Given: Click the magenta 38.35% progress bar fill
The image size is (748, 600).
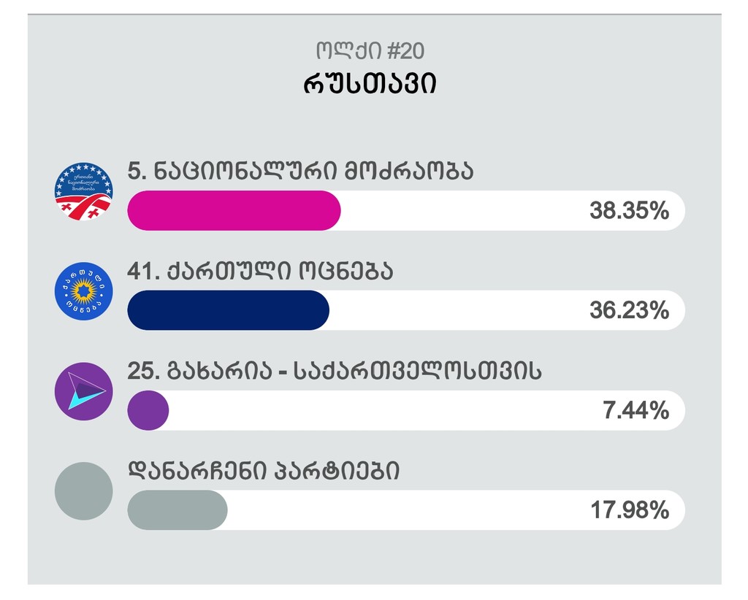Looking at the screenshot, I should (234, 211).
